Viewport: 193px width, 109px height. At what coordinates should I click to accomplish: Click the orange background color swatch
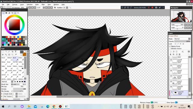coord(24,54)
